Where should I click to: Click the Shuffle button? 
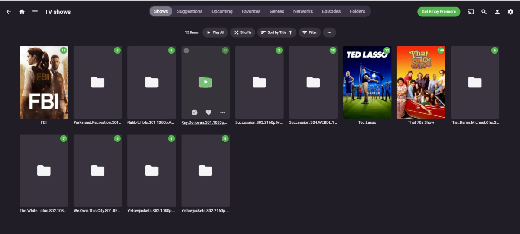(x=243, y=32)
